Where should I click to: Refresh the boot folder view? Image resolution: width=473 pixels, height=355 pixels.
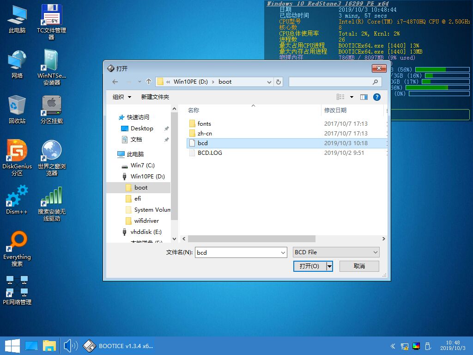click(279, 82)
